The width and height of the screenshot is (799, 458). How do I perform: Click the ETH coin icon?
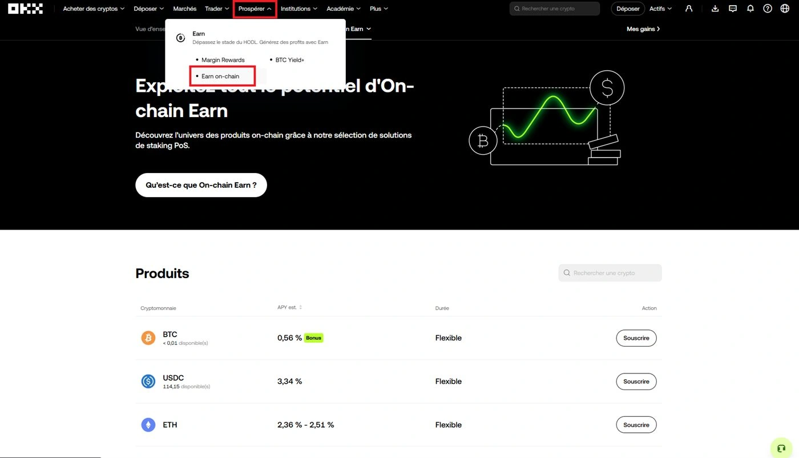click(x=148, y=425)
